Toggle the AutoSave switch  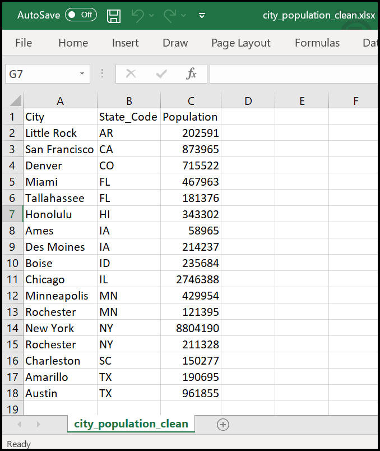tap(81, 15)
